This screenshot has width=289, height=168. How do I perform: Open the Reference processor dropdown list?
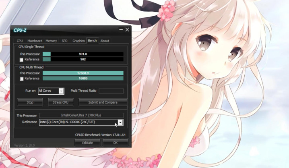(x=120, y=122)
